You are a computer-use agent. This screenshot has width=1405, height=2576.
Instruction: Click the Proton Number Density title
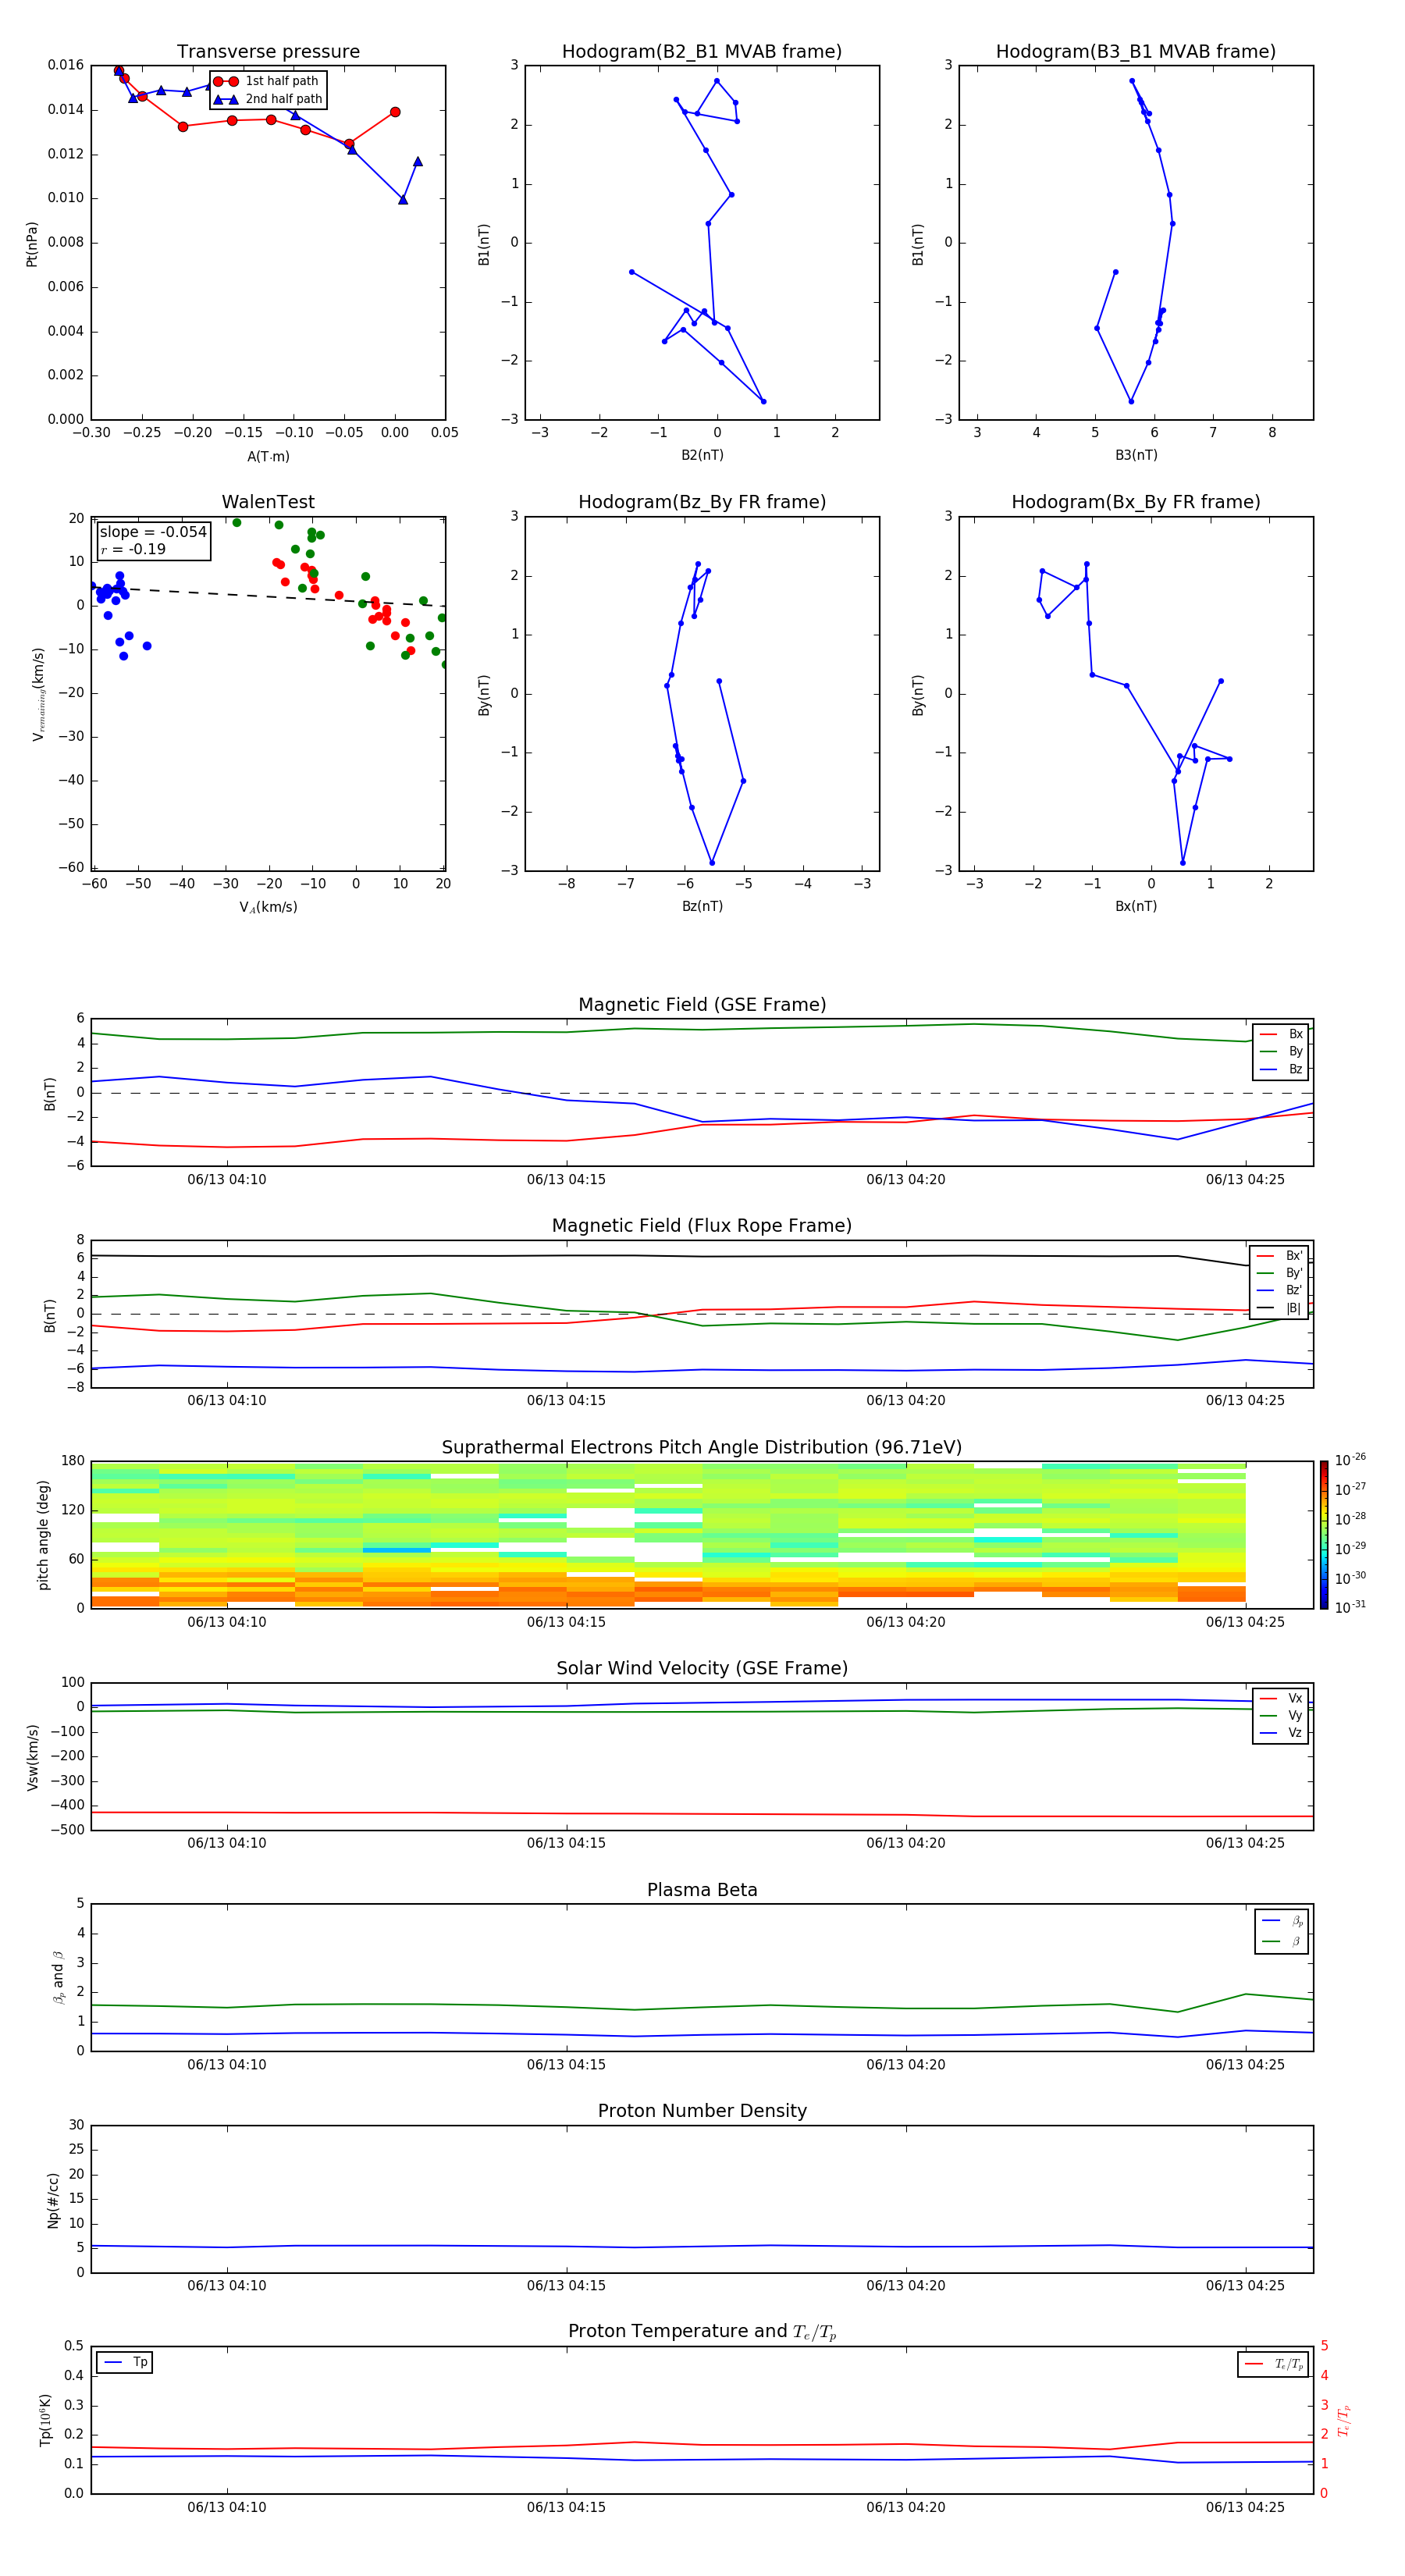pos(702,2111)
